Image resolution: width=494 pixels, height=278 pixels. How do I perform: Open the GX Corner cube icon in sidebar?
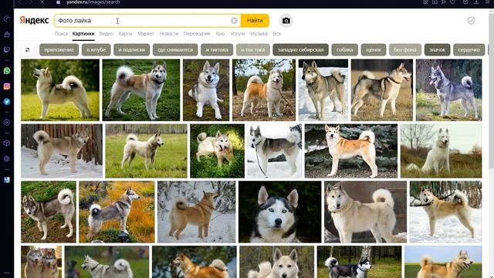pyautogui.click(x=7, y=143)
